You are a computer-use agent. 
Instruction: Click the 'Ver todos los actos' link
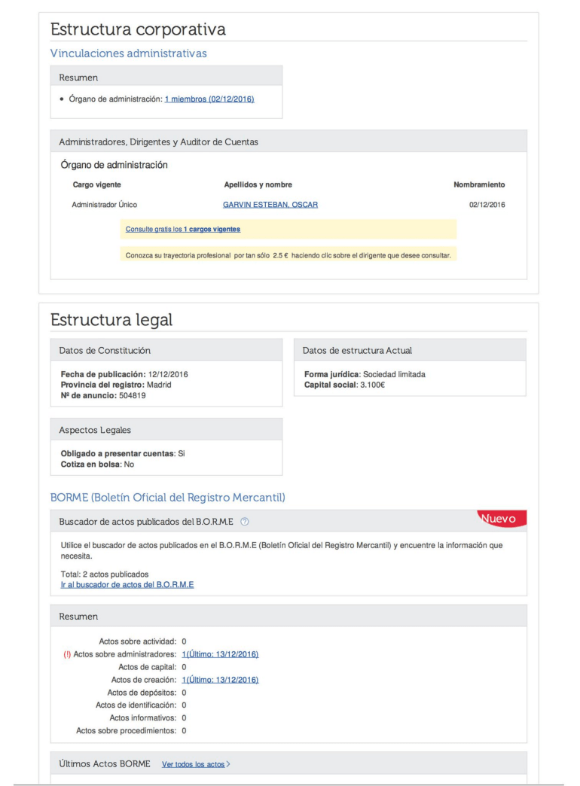193,764
